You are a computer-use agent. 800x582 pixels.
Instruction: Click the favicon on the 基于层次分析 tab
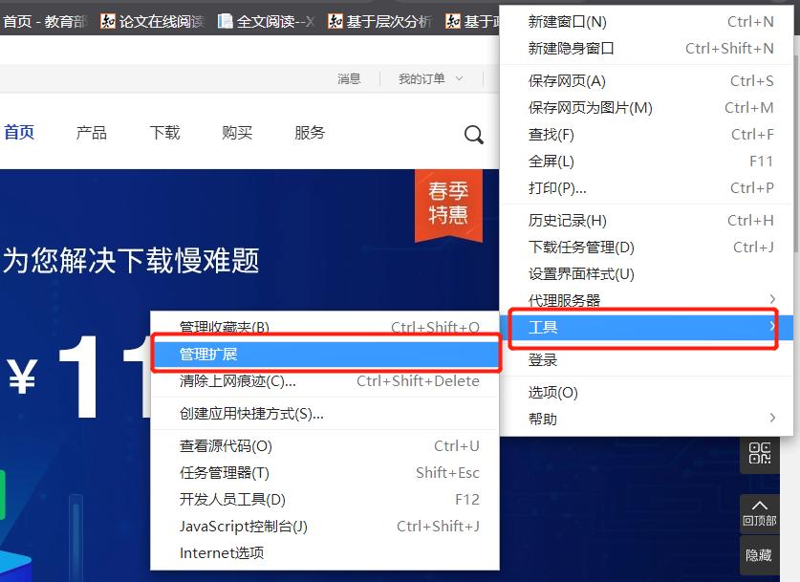point(337,19)
